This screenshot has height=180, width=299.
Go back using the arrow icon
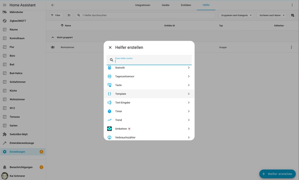(53, 5)
